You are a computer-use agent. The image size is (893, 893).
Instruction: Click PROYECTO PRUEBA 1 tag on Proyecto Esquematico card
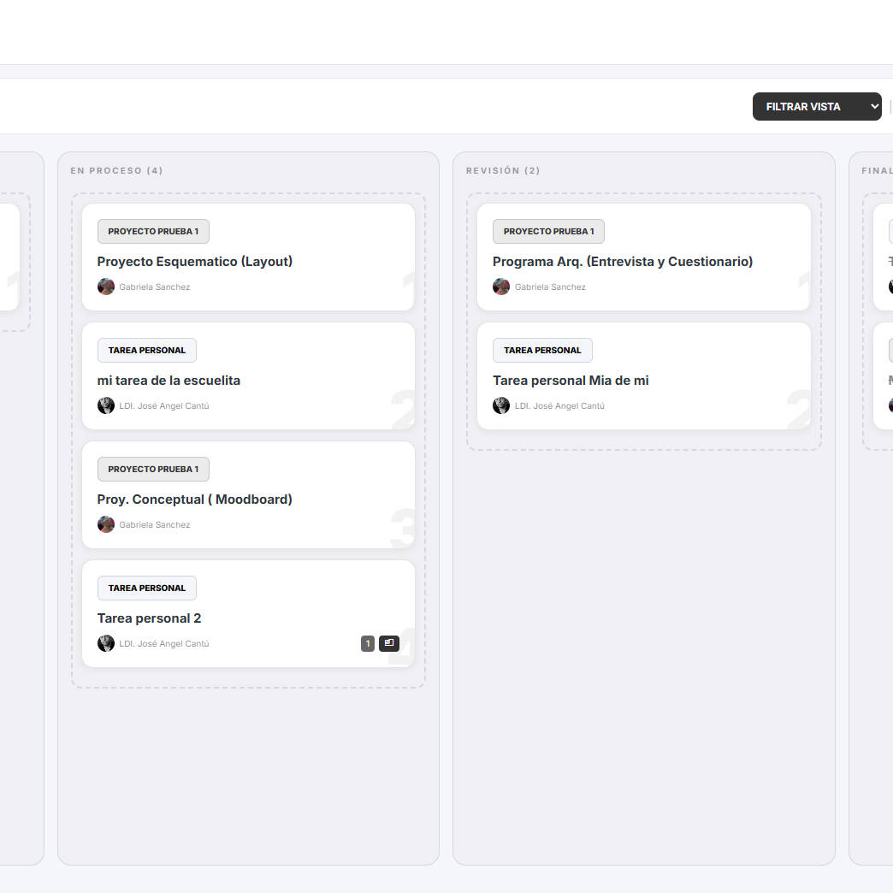pos(153,231)
